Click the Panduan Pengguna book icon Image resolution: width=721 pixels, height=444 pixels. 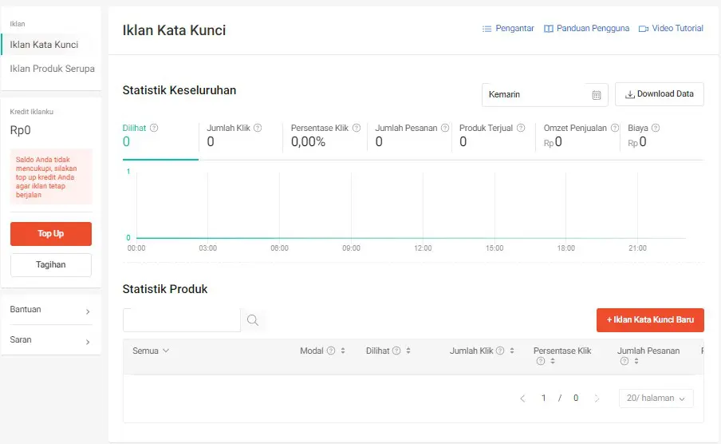(x=549, y=29)
